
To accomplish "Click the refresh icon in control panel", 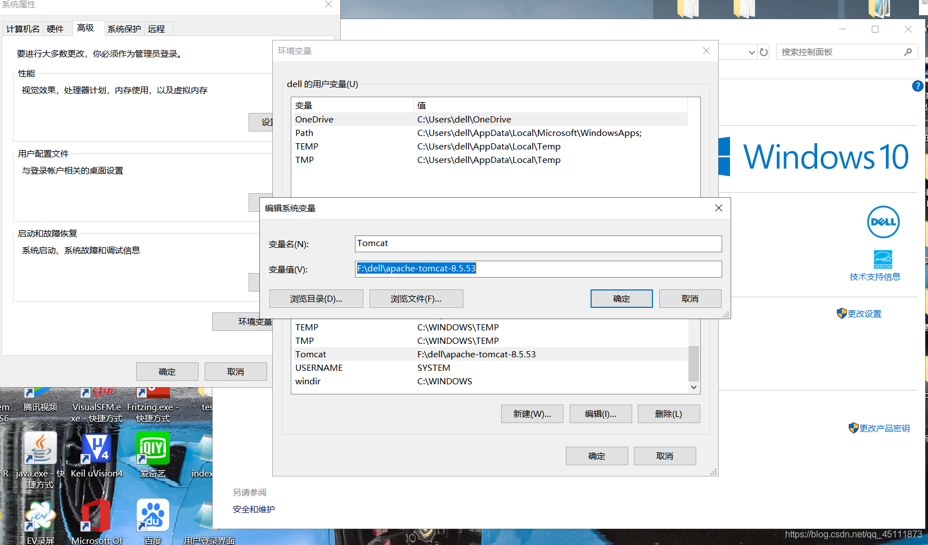I will click(x=764, y=52).
